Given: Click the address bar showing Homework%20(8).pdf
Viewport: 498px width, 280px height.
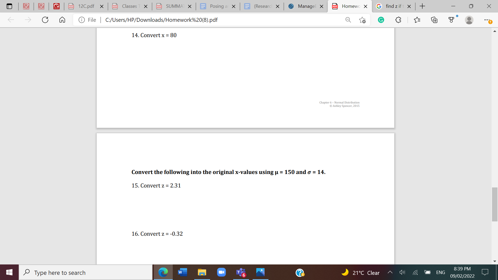Looking at the screenshot, I should pos(182,20).
